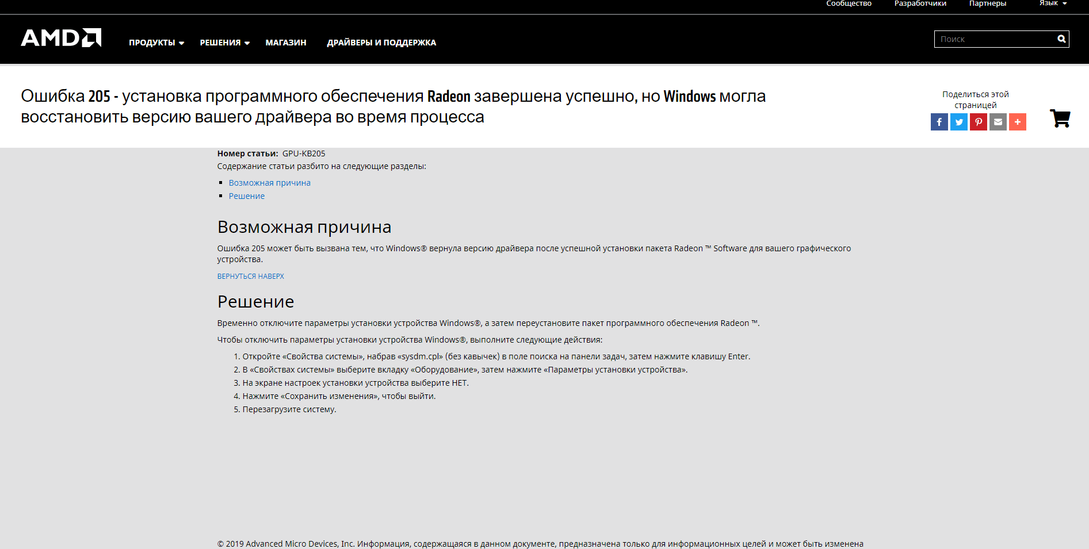
Task: Share the page on Pinterest
Action: 978,122
